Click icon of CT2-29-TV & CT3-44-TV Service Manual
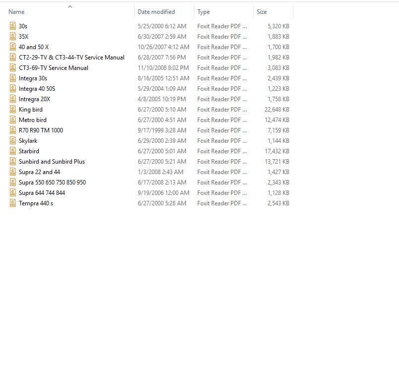This screenshot has width=399, height=369. tap(13, 58)
